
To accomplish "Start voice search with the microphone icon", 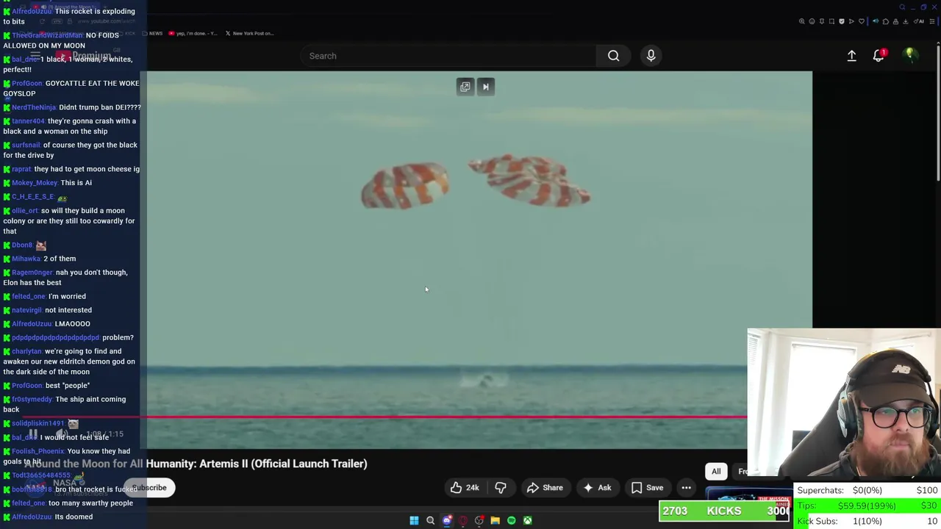I will (651, 56).
